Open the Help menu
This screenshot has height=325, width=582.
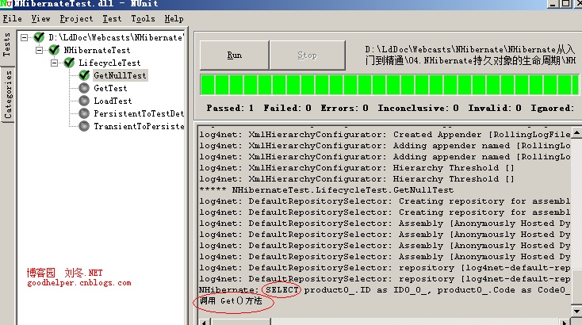click(174, 18)
